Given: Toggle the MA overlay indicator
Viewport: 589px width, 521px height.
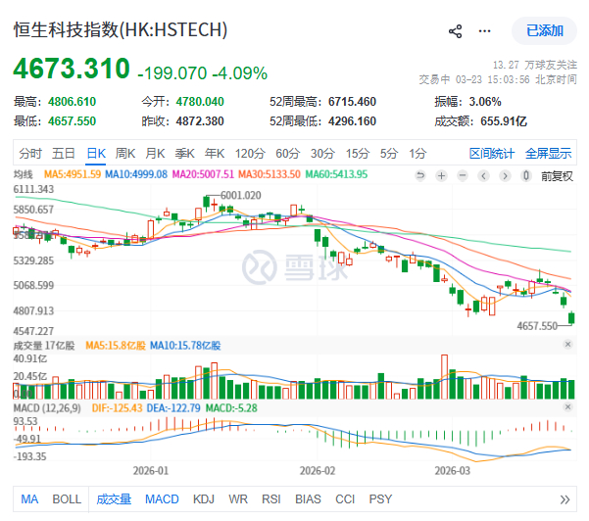Looking at the screenshot, I should click(29, 499).
